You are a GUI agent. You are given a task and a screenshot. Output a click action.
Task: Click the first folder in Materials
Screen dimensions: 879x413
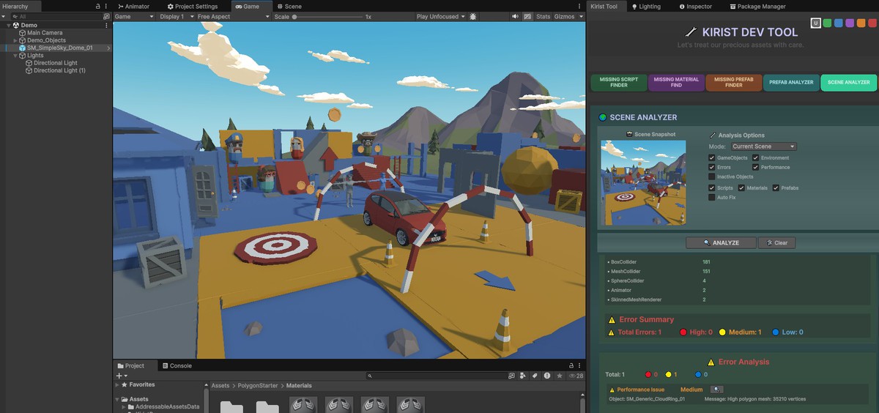pyautogui.click(x=231, y=406)
